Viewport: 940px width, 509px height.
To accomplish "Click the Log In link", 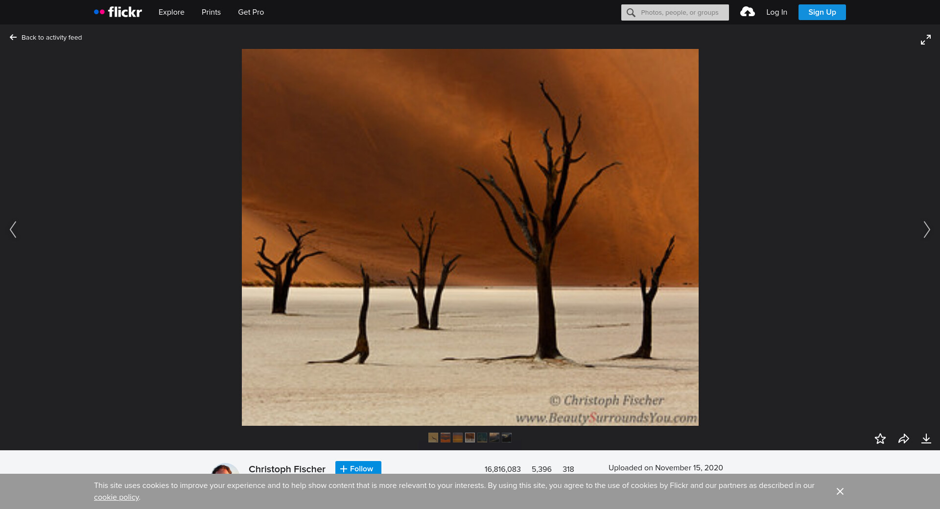I will click(776, 12).
